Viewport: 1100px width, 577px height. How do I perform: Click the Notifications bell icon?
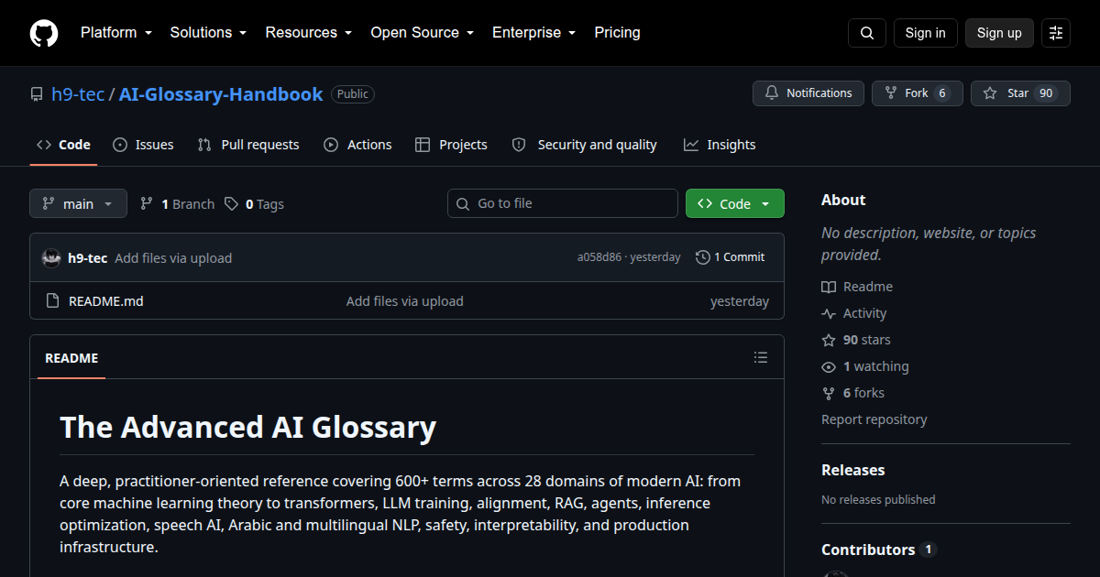772,93
